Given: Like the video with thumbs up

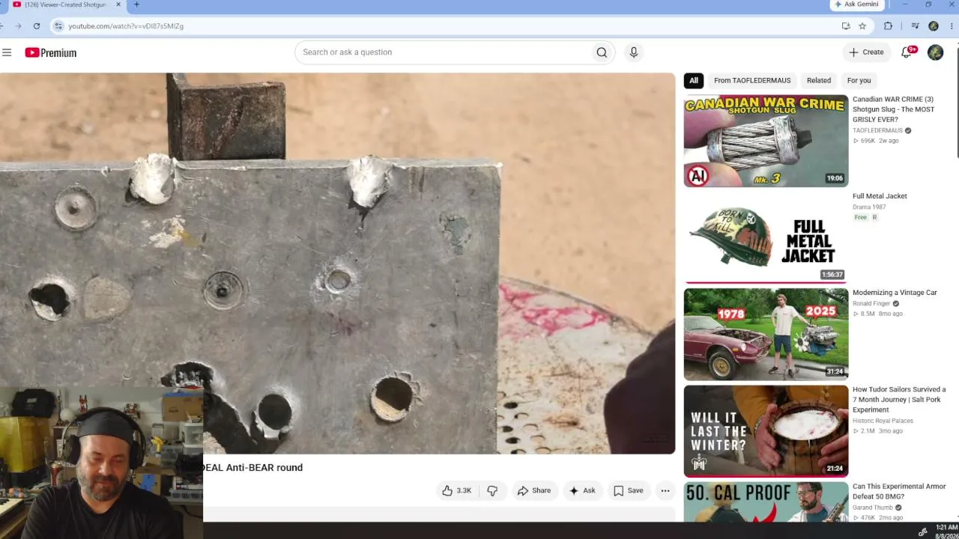Looking at the screenshot, I should 456,490.
